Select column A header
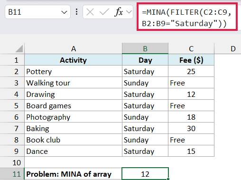 (74, 48)
